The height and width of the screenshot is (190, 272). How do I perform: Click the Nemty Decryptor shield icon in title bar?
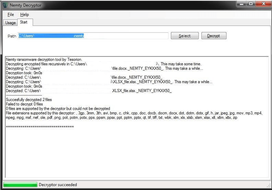[x=5, y=5]
